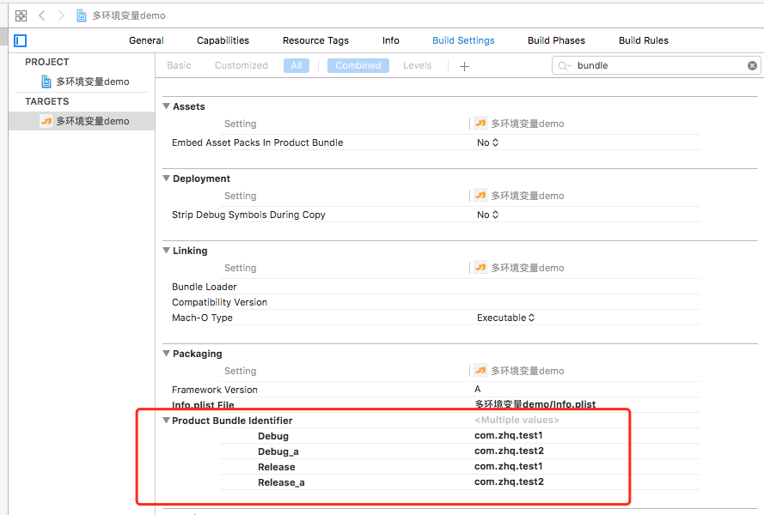The width and height of the screenshot is (764, 515).
Task: Click the project breadcrumb title 多环境变量demo
Action: pos(129,15)
